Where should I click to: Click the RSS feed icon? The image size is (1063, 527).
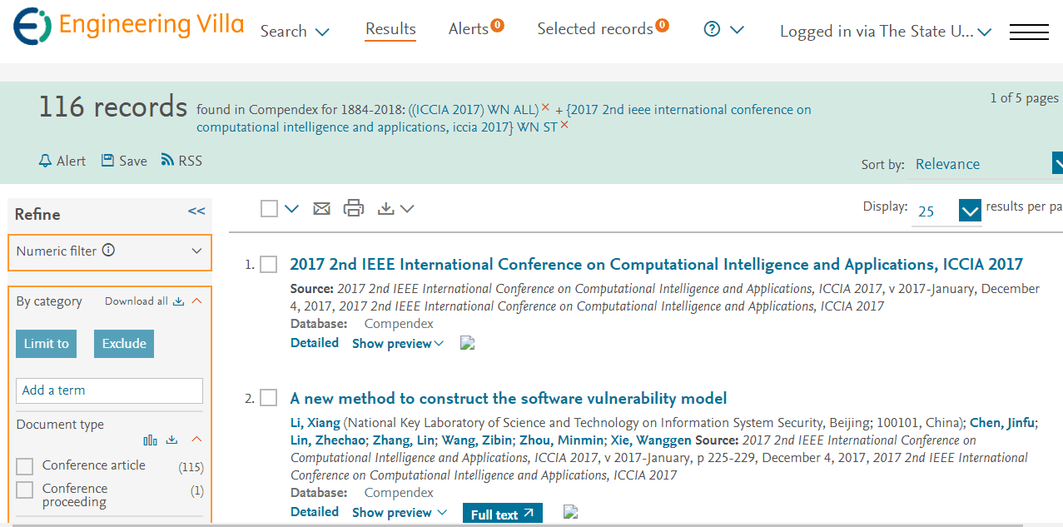(x=167, y=160)
